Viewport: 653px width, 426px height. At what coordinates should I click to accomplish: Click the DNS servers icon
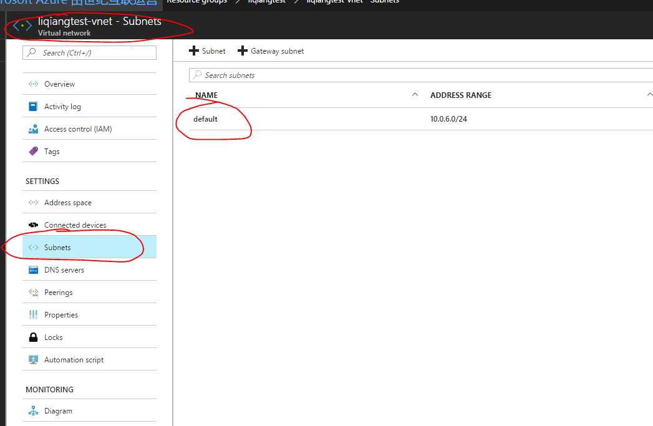click(33, 270)
